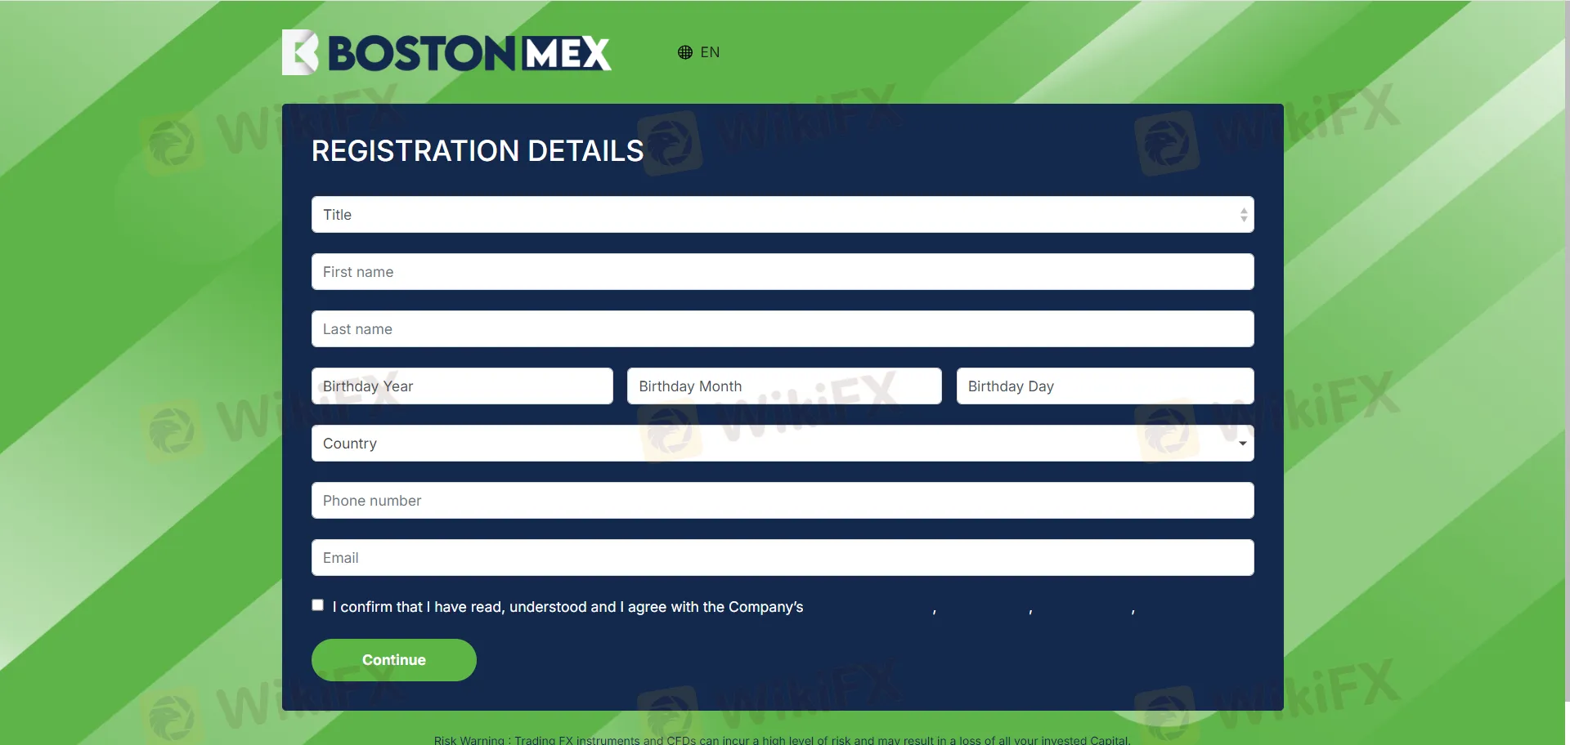The height and width of the screenshot is (745, 1570).
Task: Check the terms agreement confirmation checkbox
Action: [316, 604]
